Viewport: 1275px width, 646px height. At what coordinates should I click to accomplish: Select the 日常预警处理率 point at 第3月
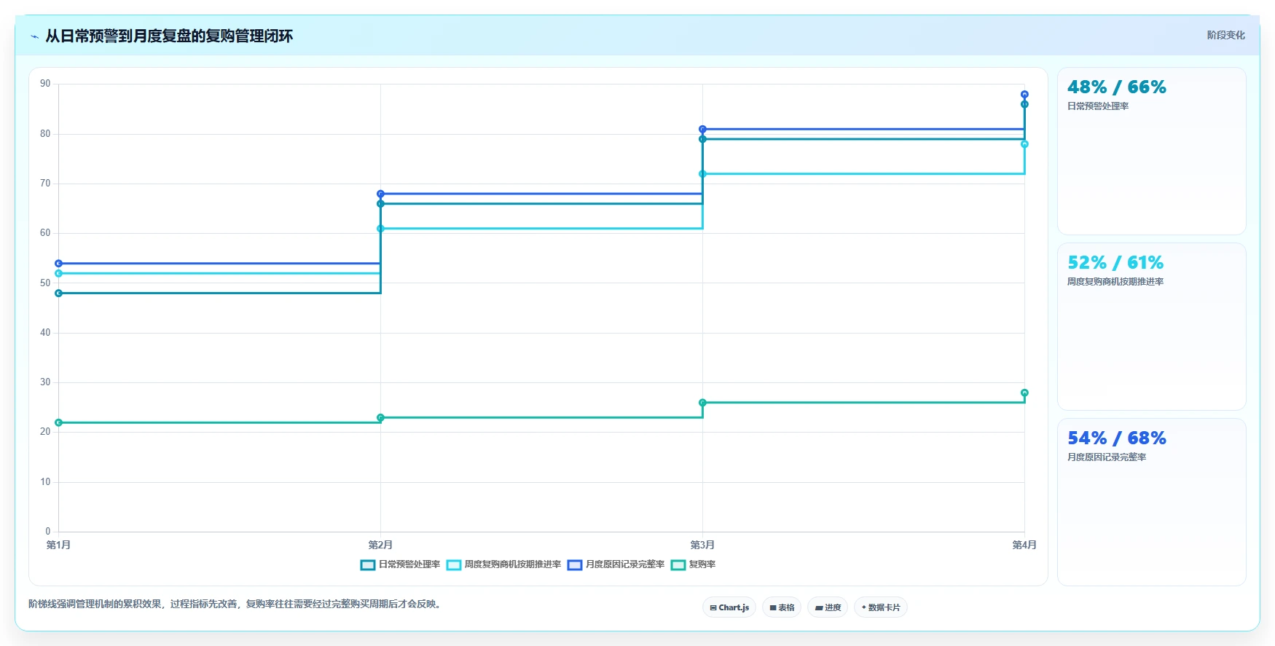tap(702, 139)
